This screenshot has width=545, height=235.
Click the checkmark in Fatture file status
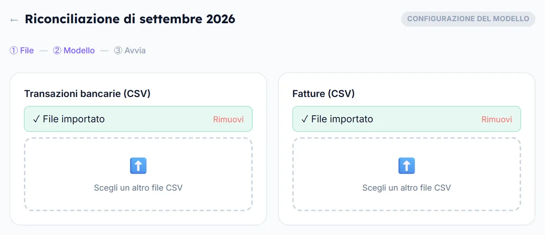coord(305,119)
